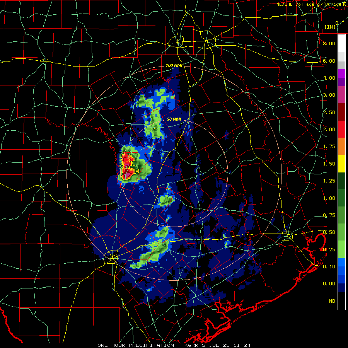
Task: Select the light blue swatch above 0.10
Action: [x=341, y=262]
